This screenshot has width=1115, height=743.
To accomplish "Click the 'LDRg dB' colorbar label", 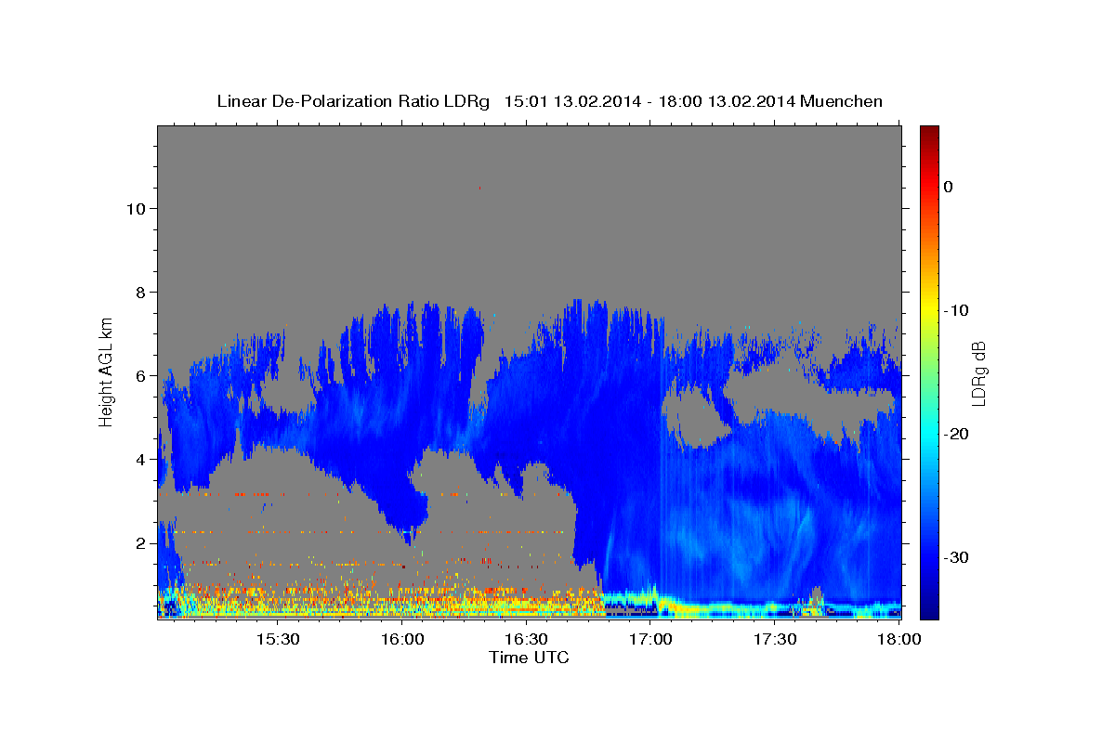I will click(x=977, y=373).
